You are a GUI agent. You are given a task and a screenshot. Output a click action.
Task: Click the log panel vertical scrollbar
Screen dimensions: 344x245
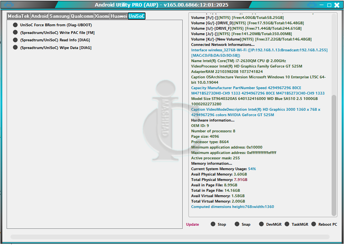(334, 154)
